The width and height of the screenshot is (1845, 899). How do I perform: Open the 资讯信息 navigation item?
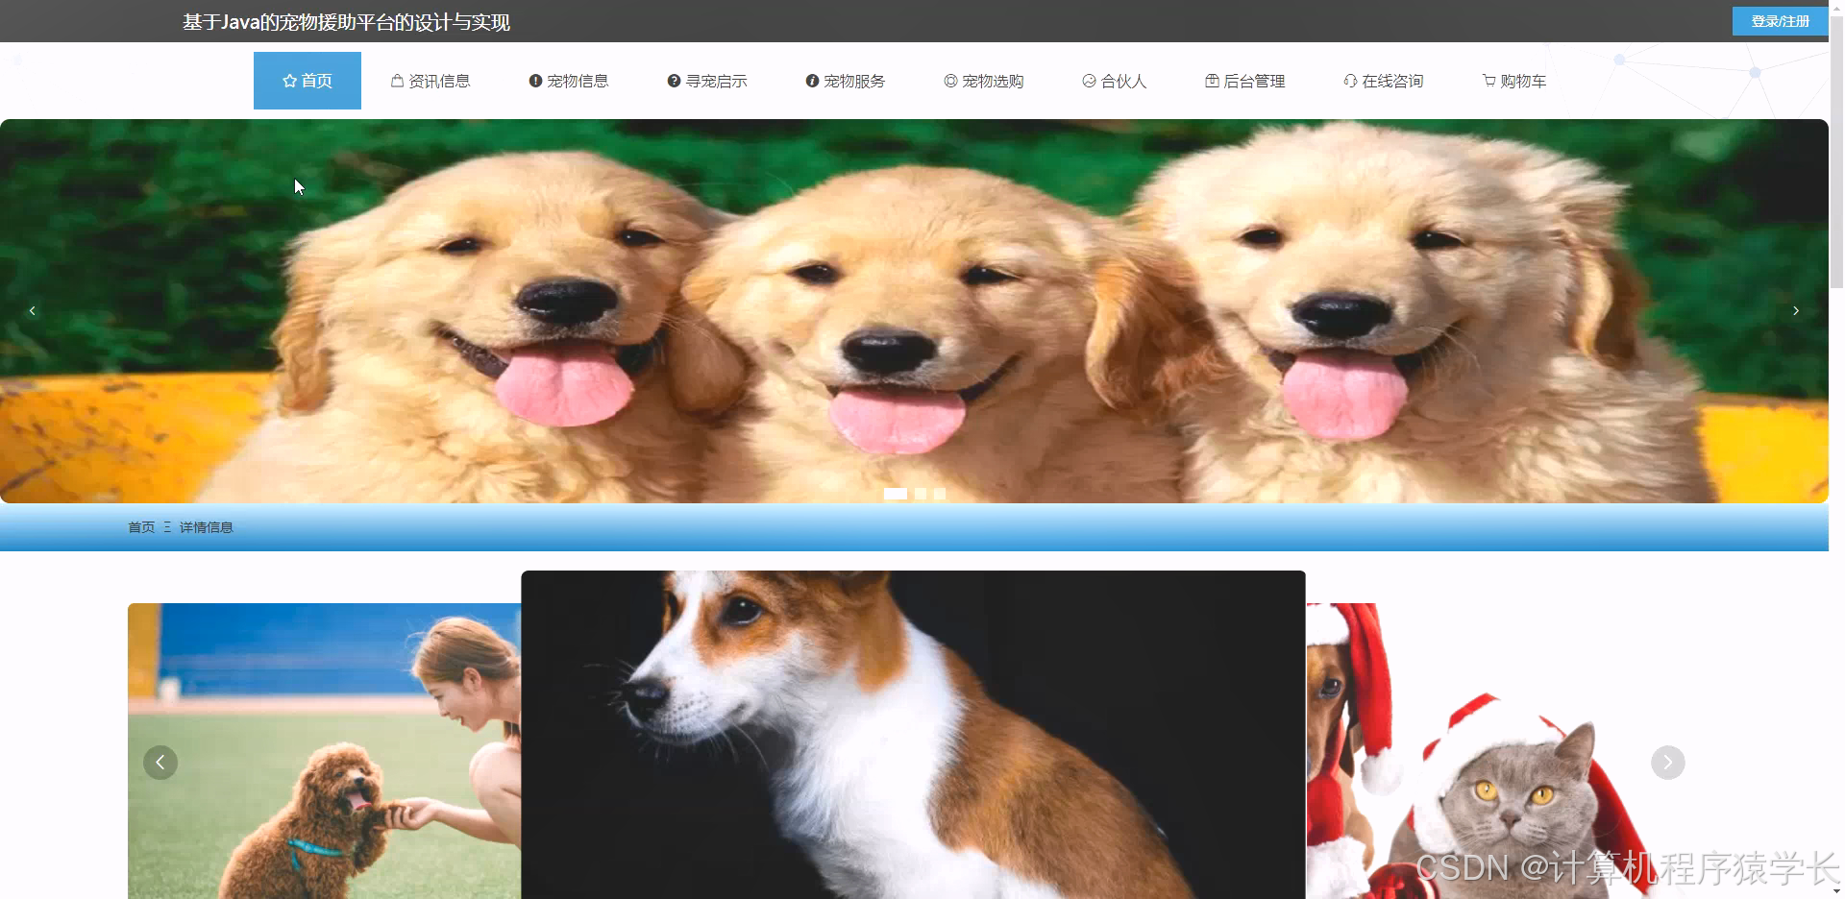click(x=430, y=81)
